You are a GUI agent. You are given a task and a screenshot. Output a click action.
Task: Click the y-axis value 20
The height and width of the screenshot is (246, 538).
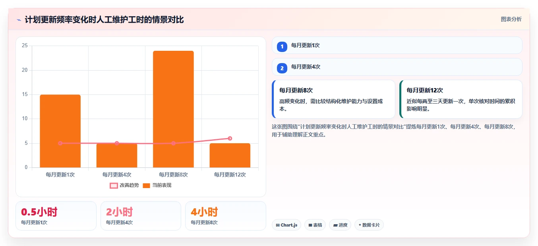pos(25,70)
